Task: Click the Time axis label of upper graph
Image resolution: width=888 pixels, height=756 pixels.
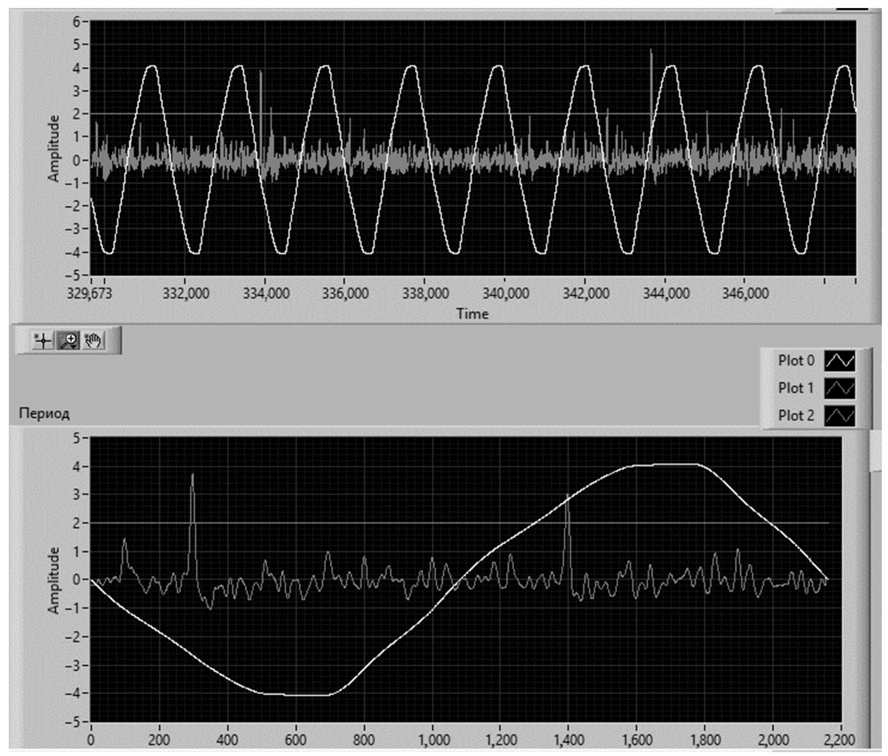Action: point(472,314)
